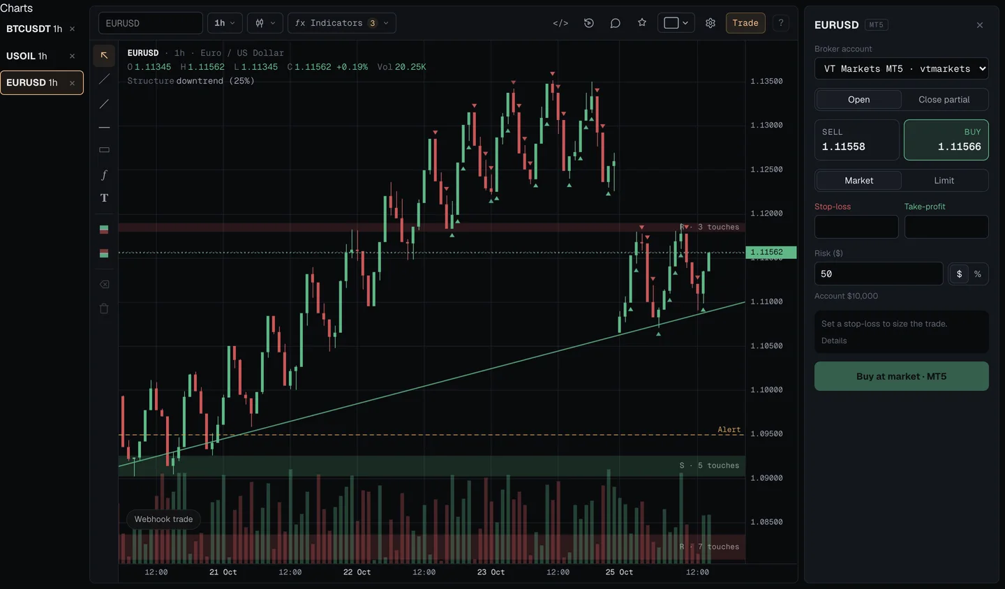This screenshot has width=1005, height=589.
Task: Select Limit order type
Action: click(944, 181)
